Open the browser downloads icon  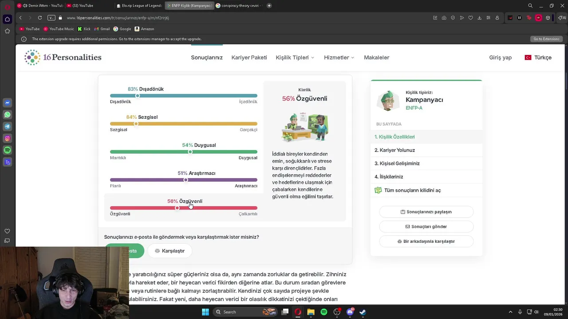479,18
